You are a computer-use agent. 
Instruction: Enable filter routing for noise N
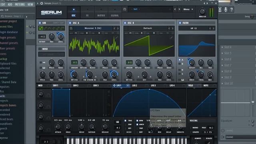point(180,70)
